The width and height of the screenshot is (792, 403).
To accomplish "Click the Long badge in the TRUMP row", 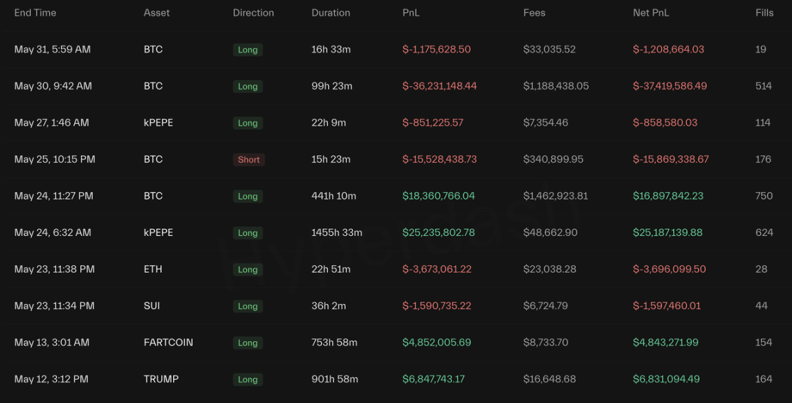I will (x=247, y=379).
